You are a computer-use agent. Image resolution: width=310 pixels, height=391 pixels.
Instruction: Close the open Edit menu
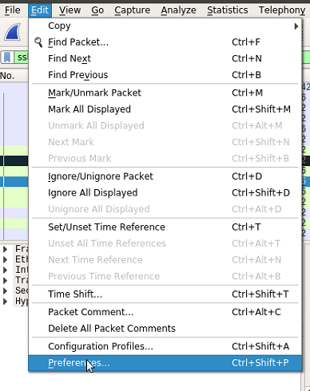(x=40, y=10)
